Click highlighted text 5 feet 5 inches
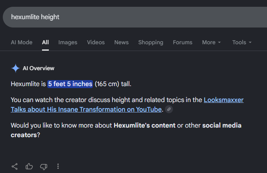 70,84
